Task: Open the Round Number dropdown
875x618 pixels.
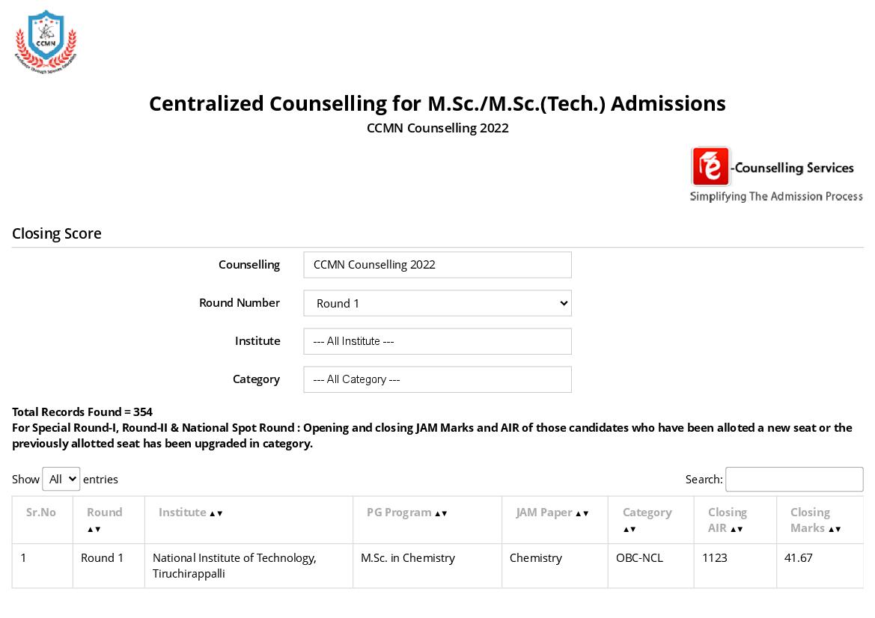Action: (x=437, y=303)
